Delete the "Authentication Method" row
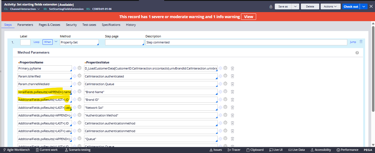375x153 pixels. [232, 115]
